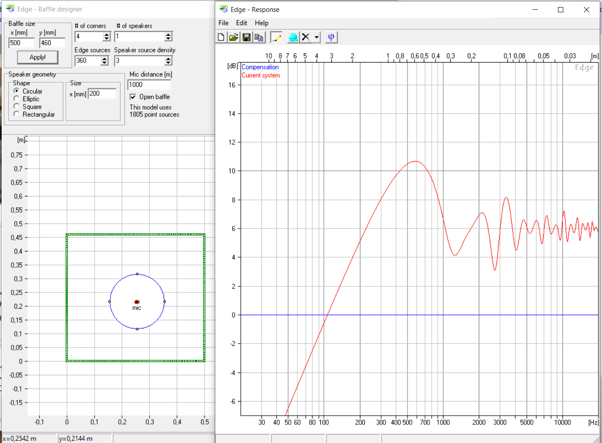Focus the baffle x size field
Screen dimensions: 602x443
pos(22,43)
